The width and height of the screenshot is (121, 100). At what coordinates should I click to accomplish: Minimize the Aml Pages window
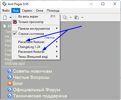tap(91, 4)
